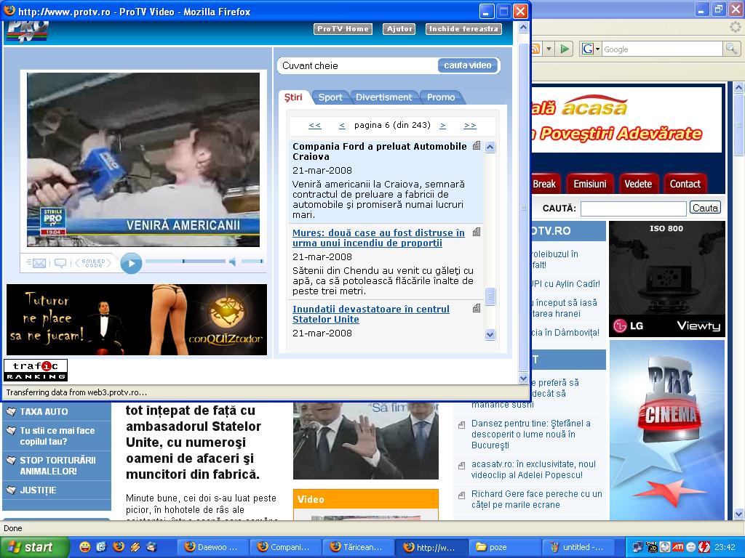Image resolution: width=745 pixels, height=558 pixels.
Task: Click the RSS feed icon in address bar
Action: (x=536, y=49)
